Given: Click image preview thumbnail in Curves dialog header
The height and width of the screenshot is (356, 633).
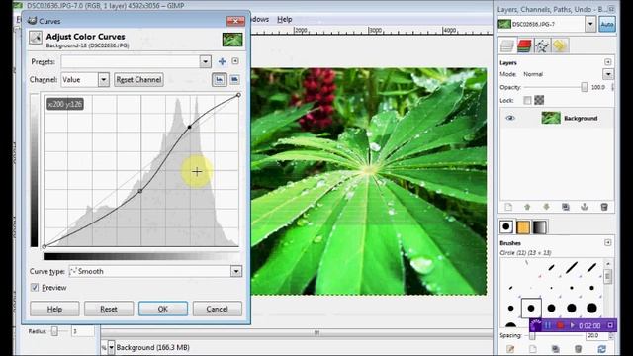Looking at the screenshot, I should [232, 40].
